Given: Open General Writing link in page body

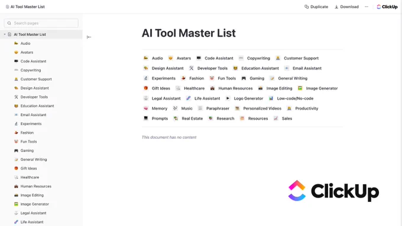Looking at the screenshot, I should 293,78.
